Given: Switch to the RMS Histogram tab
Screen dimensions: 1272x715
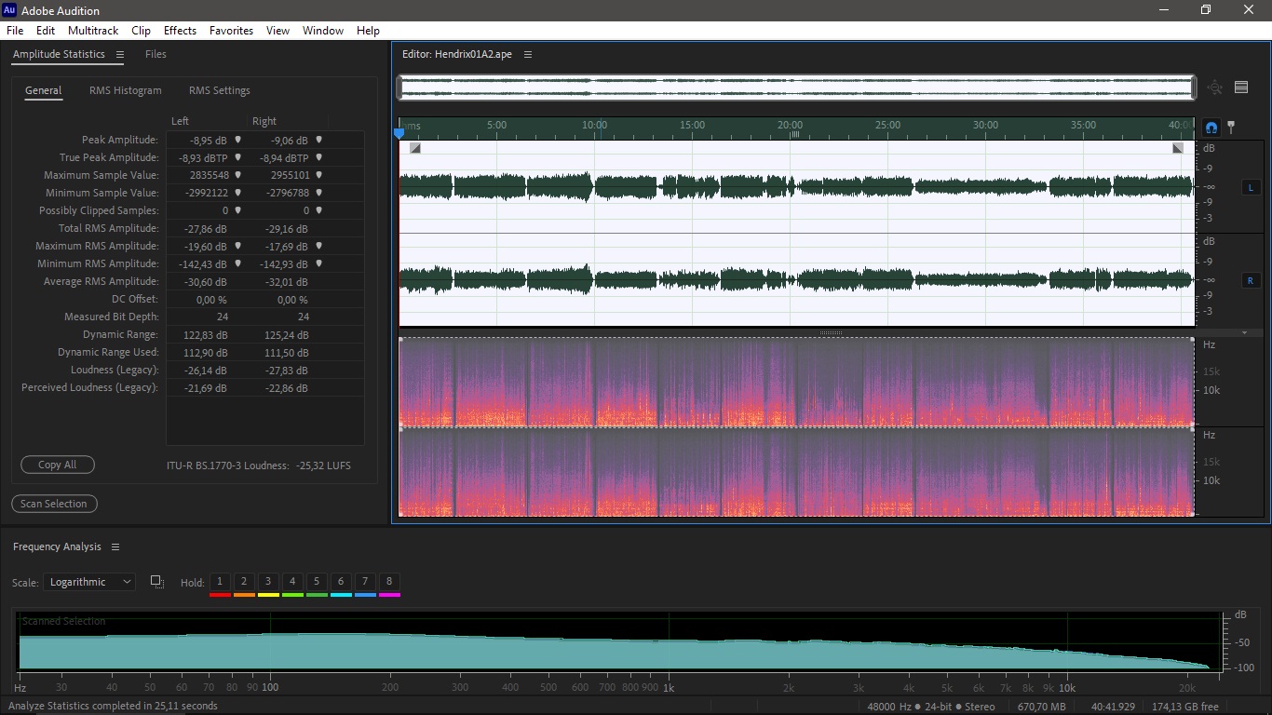Looking at the screenshot, I should pos(126,90).
